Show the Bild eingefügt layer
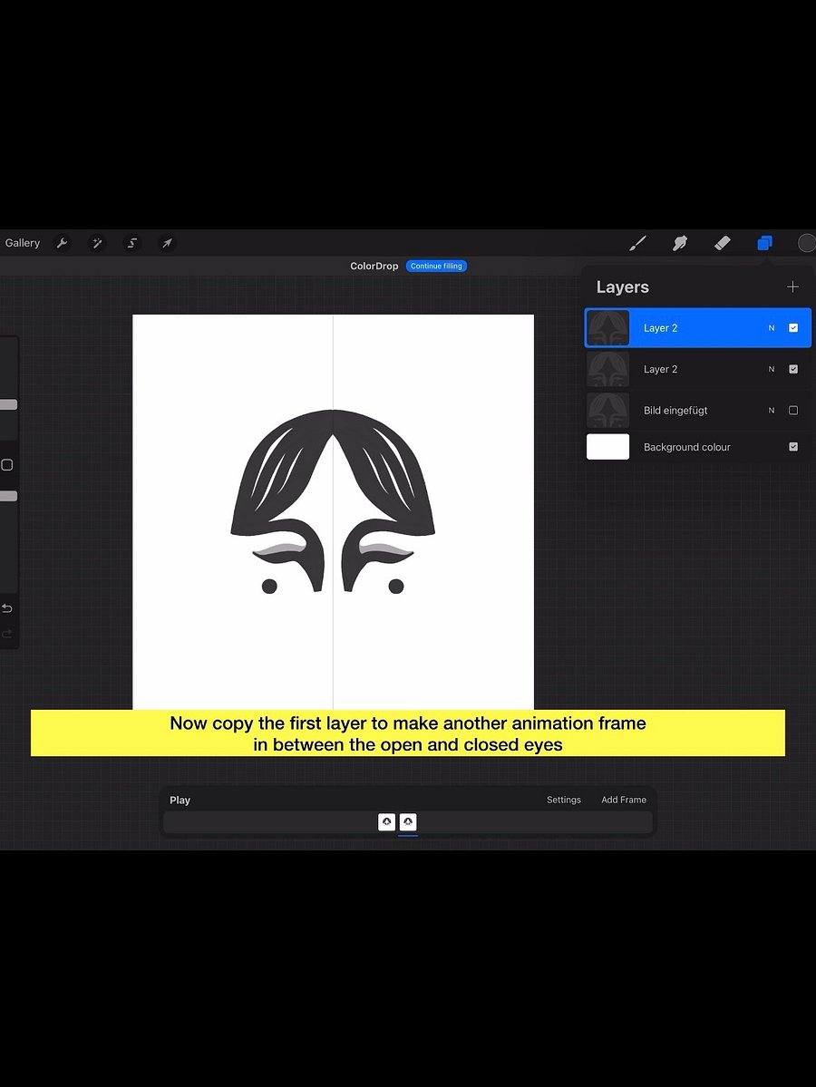This screenshot has height=1087, width=816. [x=793, y=411]
